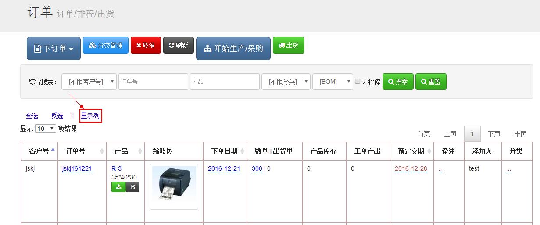Image resolution: width=540 pixels, height=225 pixels.
Task: Click the green 搜索 button
Action: 397,82
